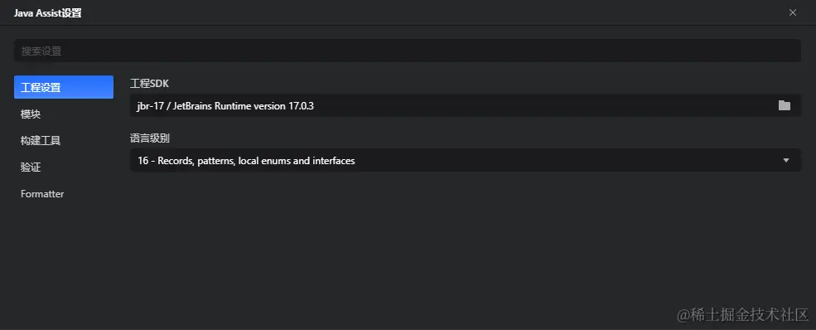Close the Java Assist settings dialog
816x330 pixels.
(793, 12)
